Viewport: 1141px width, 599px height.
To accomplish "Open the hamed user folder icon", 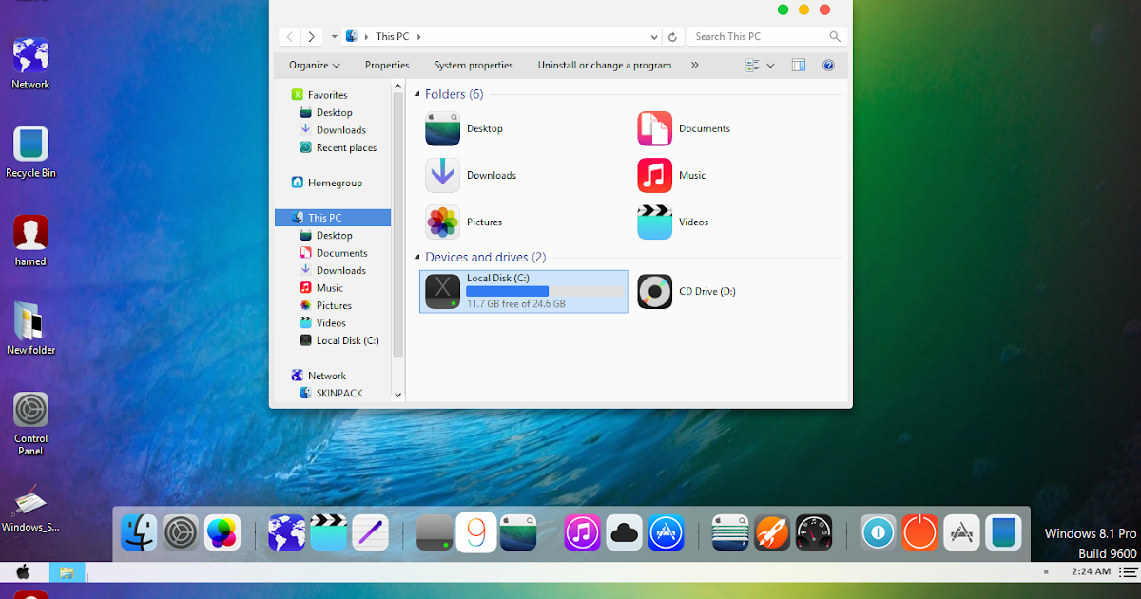I will click(30, 241).
